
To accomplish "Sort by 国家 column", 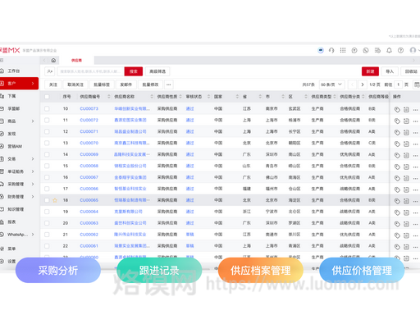I will tap(237, 97).
